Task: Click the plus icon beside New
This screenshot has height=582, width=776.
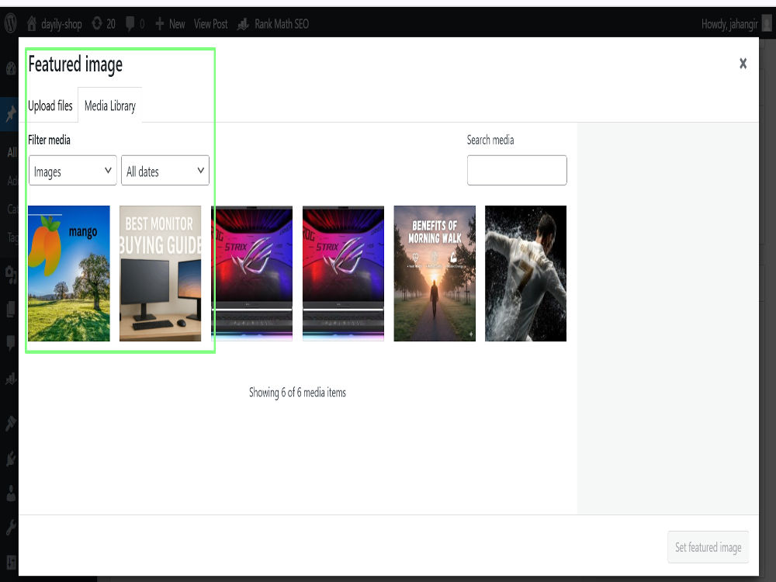Action: 159,24
